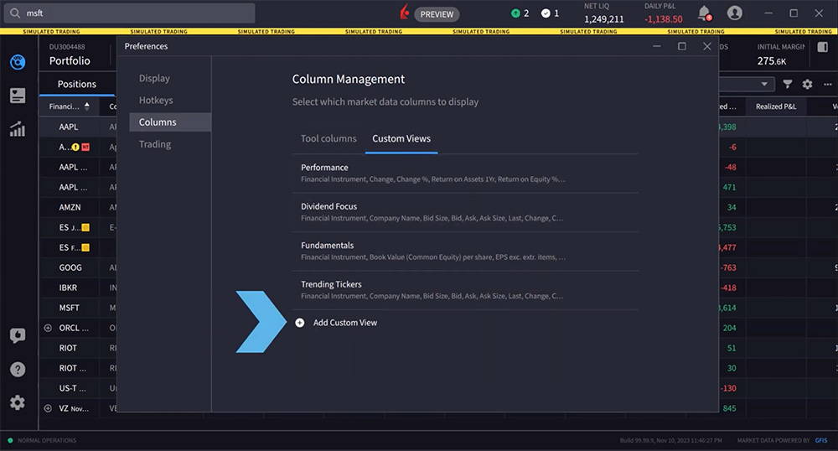Click the Add Custom View plus icon

(300, 323)
